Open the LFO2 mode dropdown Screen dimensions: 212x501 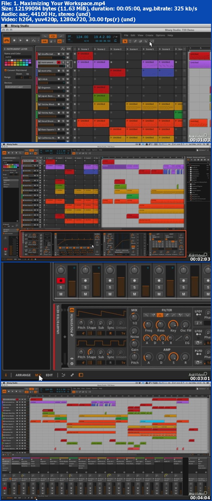pos(198,342)
